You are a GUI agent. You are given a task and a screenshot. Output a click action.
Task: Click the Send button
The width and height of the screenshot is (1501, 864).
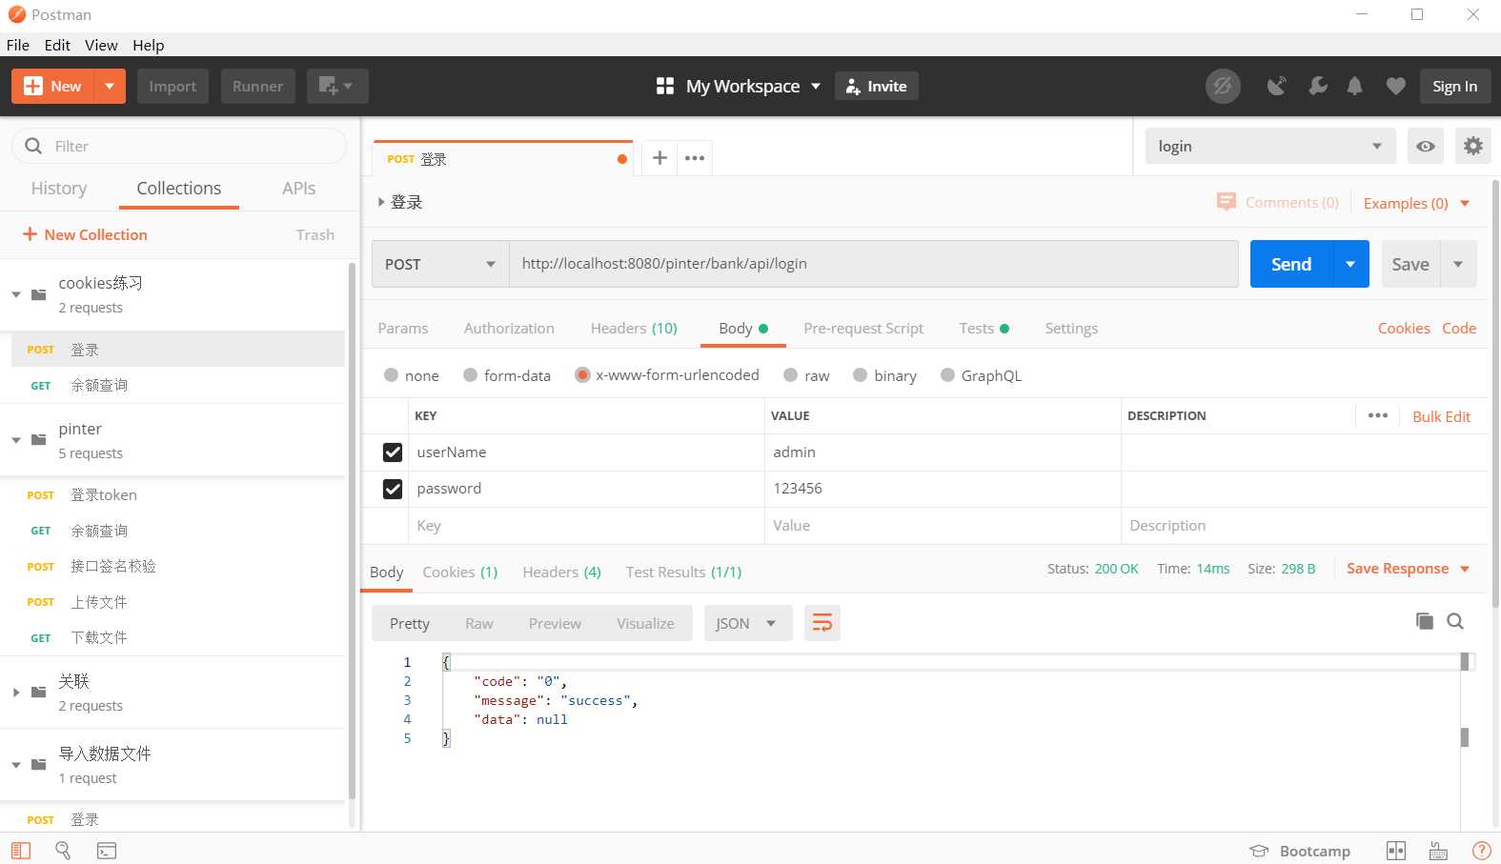1291,264
